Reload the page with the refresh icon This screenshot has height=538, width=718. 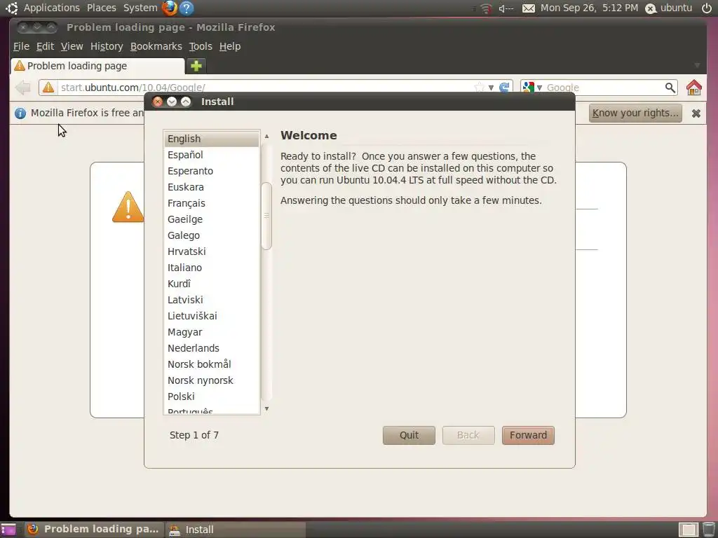tap(504, 88)
